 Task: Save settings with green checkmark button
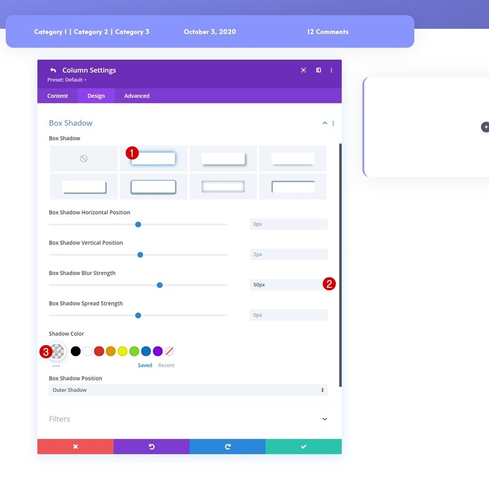[304, 446]
